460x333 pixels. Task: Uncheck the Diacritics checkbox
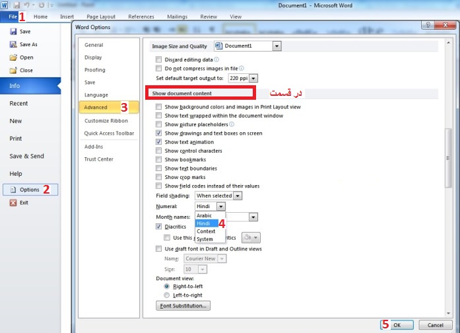(158, 227)
